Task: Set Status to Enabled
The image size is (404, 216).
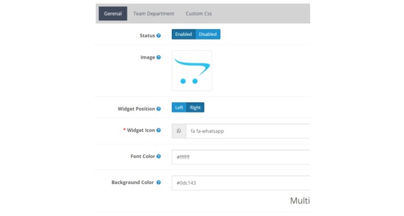Action: click(x=183, y=34)
